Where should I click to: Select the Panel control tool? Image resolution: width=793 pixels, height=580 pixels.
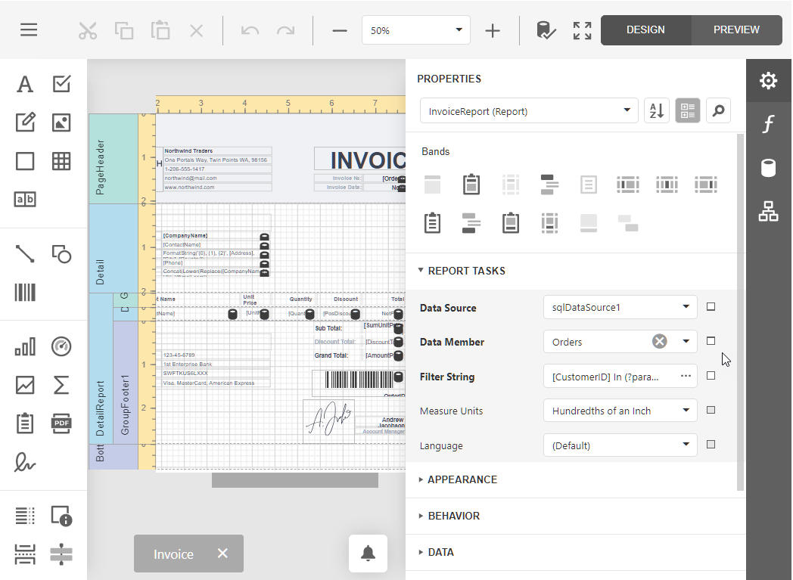[x=25, y=161]
